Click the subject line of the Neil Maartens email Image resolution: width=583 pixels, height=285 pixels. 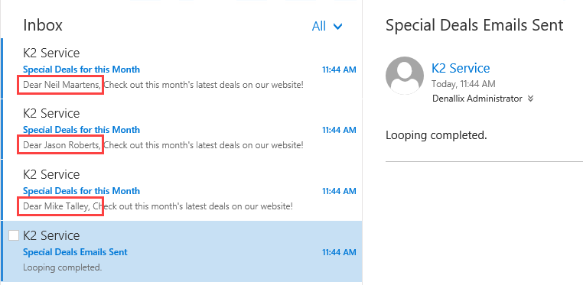point(81,70)
